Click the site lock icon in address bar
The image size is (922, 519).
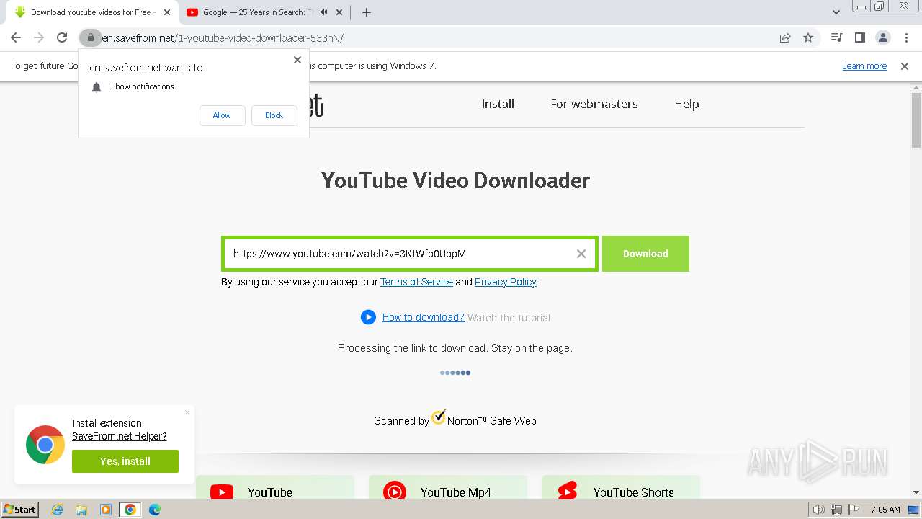point(90,37)
